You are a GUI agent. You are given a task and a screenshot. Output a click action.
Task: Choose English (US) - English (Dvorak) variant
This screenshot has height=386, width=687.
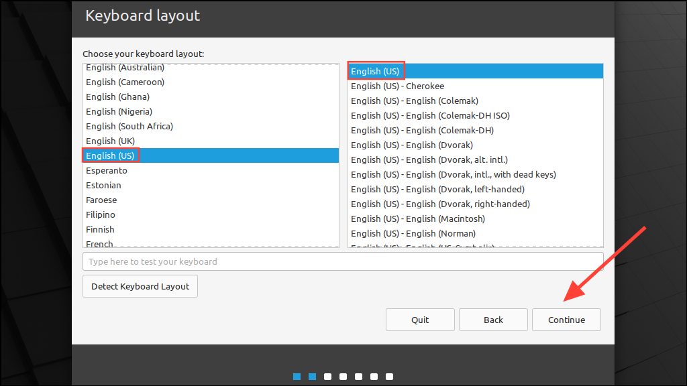pos(411,145)
